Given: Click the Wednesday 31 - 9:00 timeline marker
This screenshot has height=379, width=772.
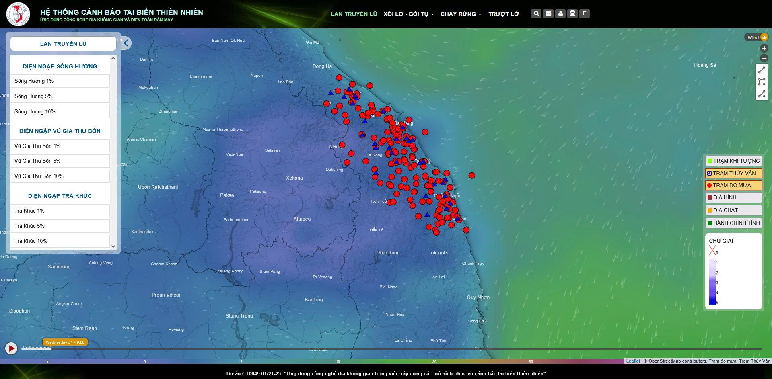Looking at the screenshot, I should (x=65, y=342).
